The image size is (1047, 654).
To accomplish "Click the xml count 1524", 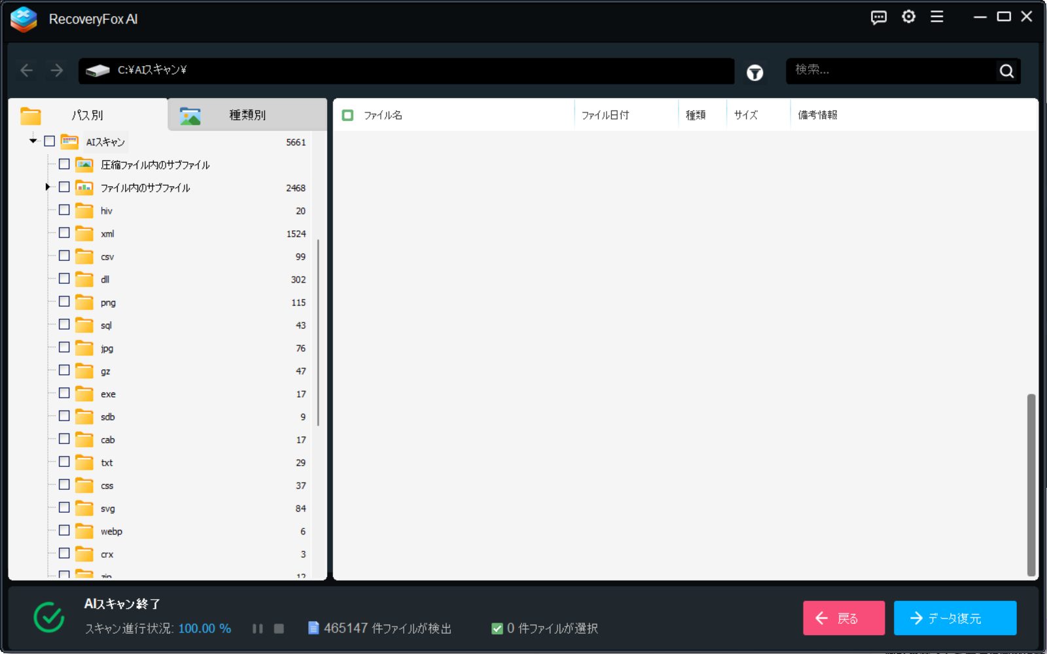I will point(296,233).
